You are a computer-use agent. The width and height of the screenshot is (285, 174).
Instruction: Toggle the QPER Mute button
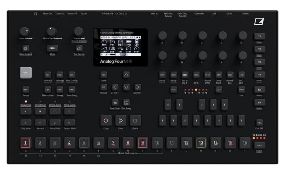(x=52, y=49)
